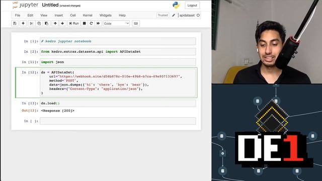322x181 pixels.
Task: Click the Jupyter logo
Action: [x=25, y=5]
